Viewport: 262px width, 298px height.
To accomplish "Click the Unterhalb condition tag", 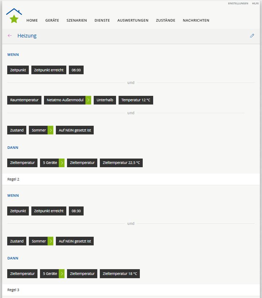I will point(105,100).
